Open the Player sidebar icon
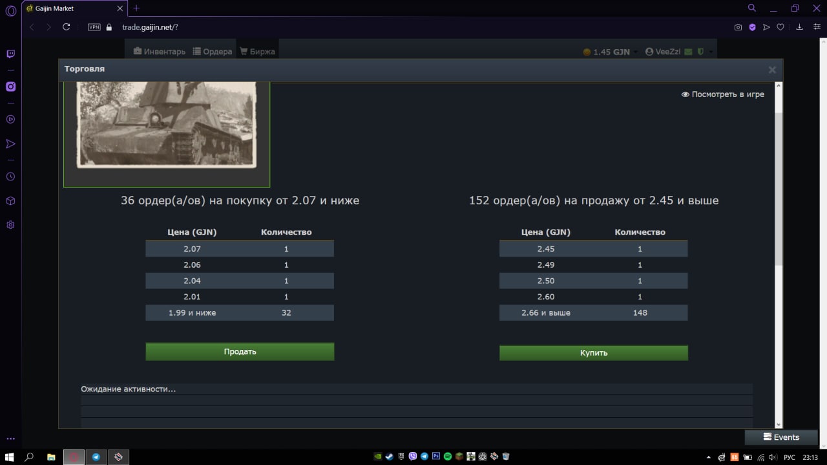827x465 pixels. 10,119
